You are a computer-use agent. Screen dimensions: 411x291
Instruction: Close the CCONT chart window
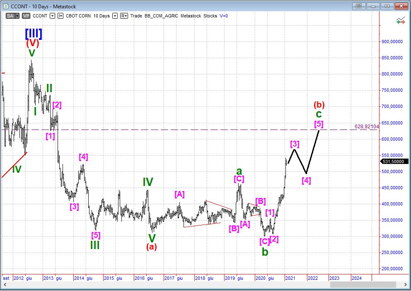(x=401, y=6)
